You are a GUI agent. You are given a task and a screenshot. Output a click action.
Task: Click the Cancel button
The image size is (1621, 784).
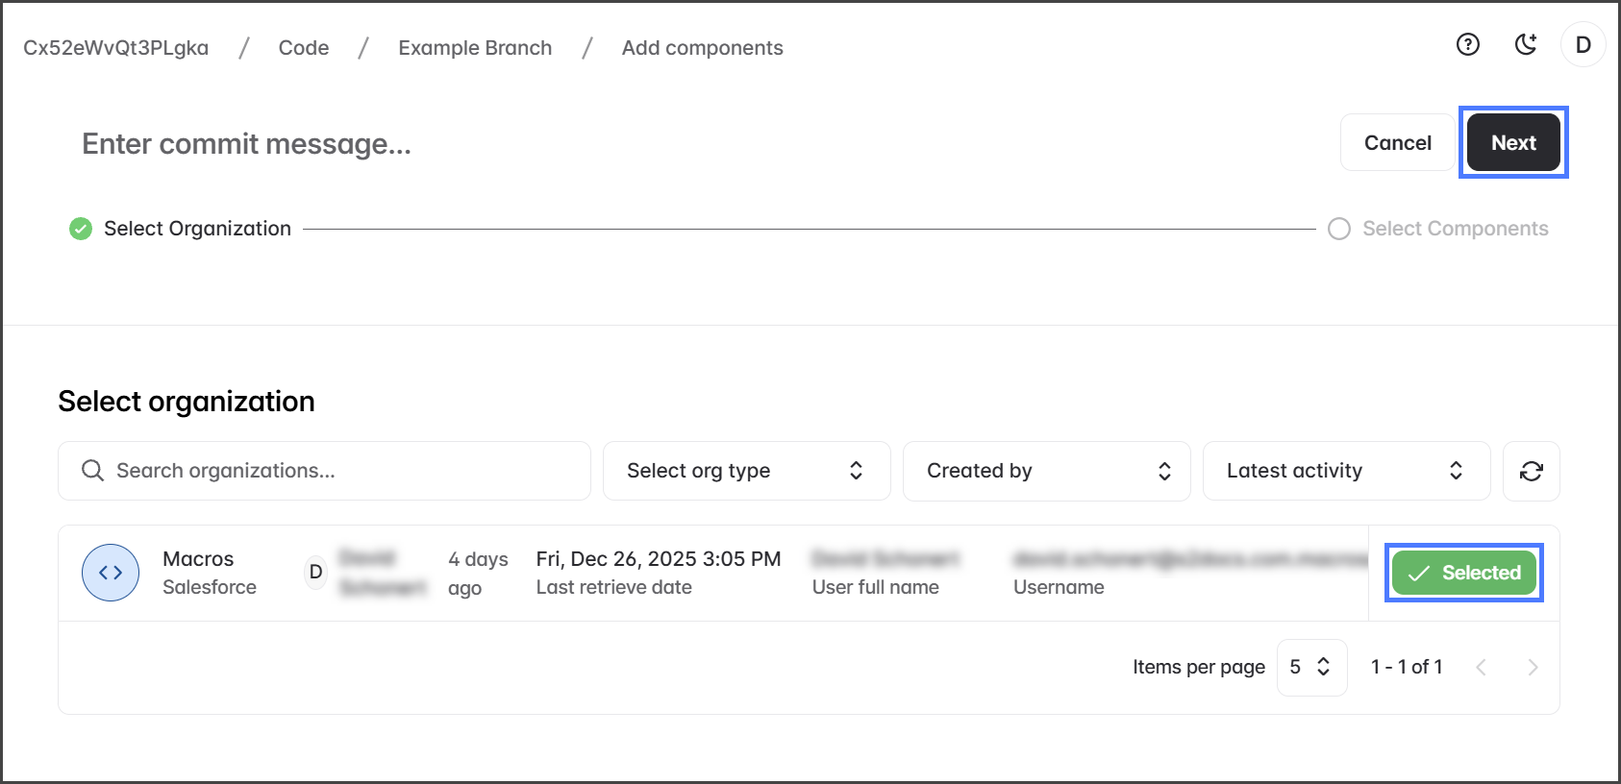(1397, 143)
